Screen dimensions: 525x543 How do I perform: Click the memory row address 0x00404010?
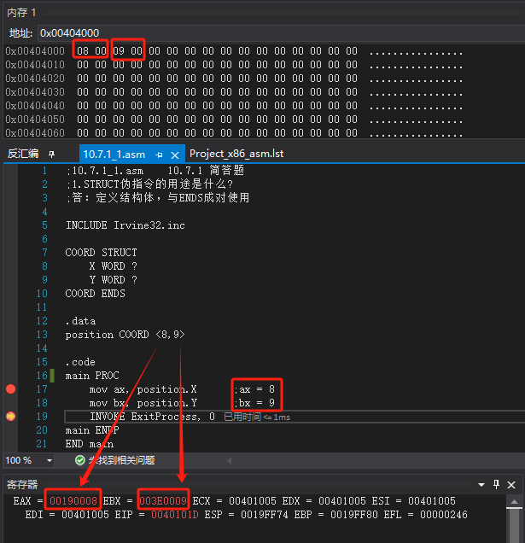click(x=35, y=65)
